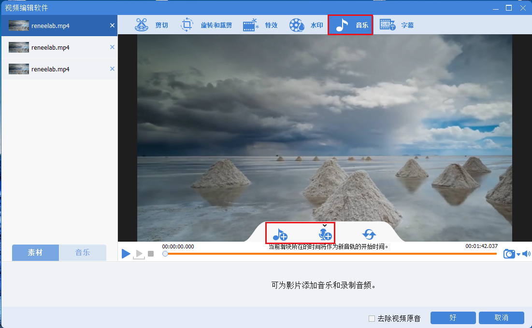Toggle the volume speaker icon
This screenshot has width=532, height=328.
pyautogui.click(x=526, y=254)
